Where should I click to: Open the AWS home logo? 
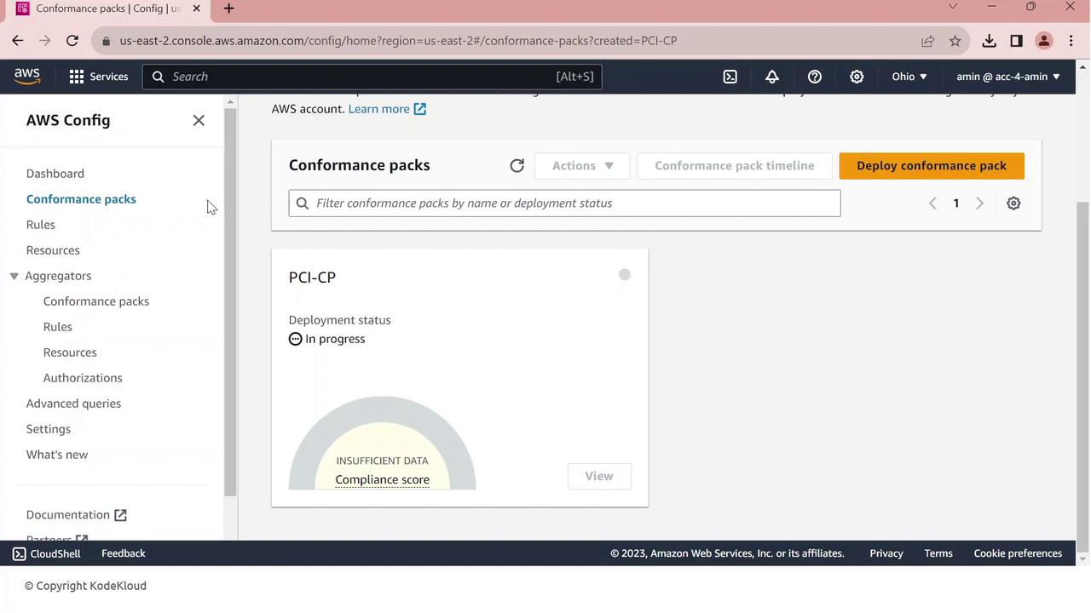pos(27,77)
